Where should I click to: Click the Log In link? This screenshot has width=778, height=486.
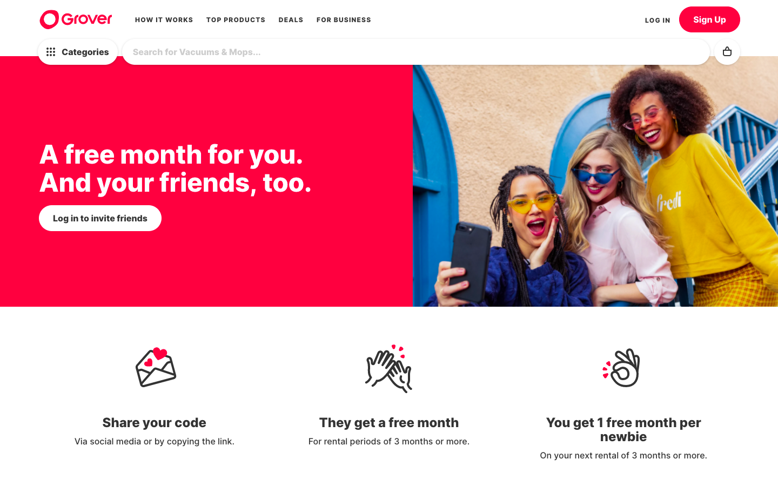tap(658, 21)
